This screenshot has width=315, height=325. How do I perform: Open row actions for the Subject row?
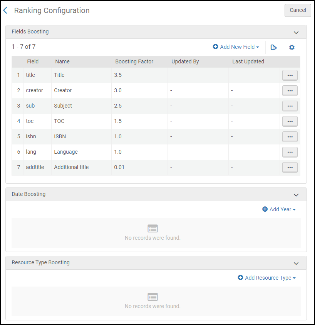(290, 106)
